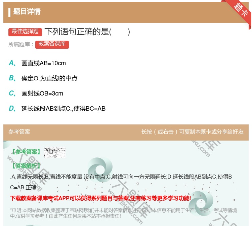Click the question text 下列语句正确的是
Image resolution: width=252 pixels, height=226 pixels.
(87, 32)
